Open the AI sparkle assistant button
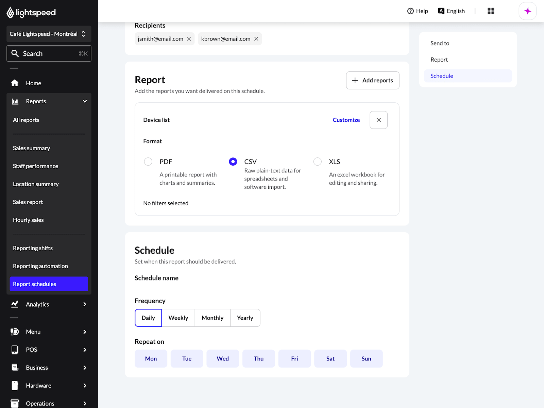This screenshot has height=408, width=544. 528,11
